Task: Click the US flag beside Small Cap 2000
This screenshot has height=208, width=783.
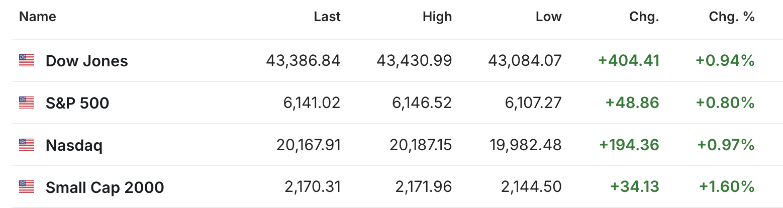Action: pos(27,187)
